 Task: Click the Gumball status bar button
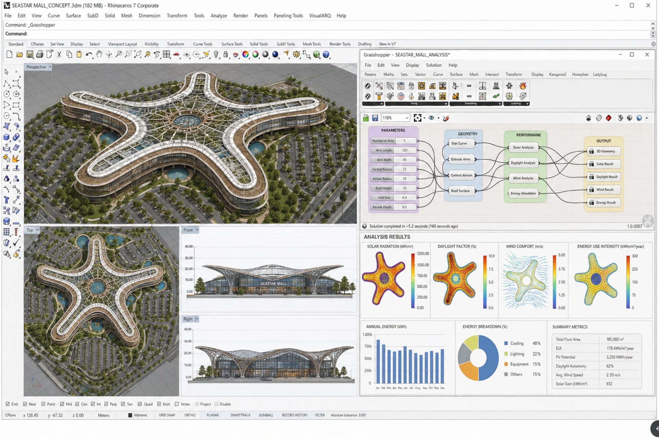click(x=266, y=415)
